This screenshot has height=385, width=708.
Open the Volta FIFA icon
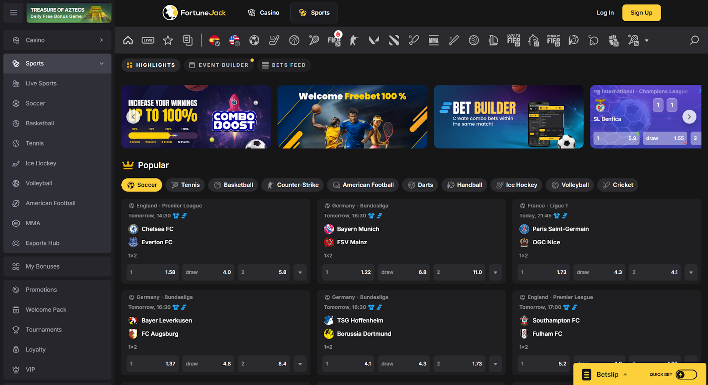[514, 40]
